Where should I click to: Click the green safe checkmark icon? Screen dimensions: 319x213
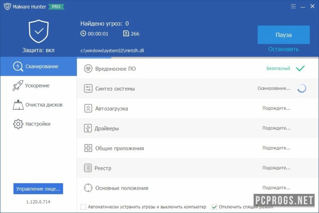click(x=300, y=68)
